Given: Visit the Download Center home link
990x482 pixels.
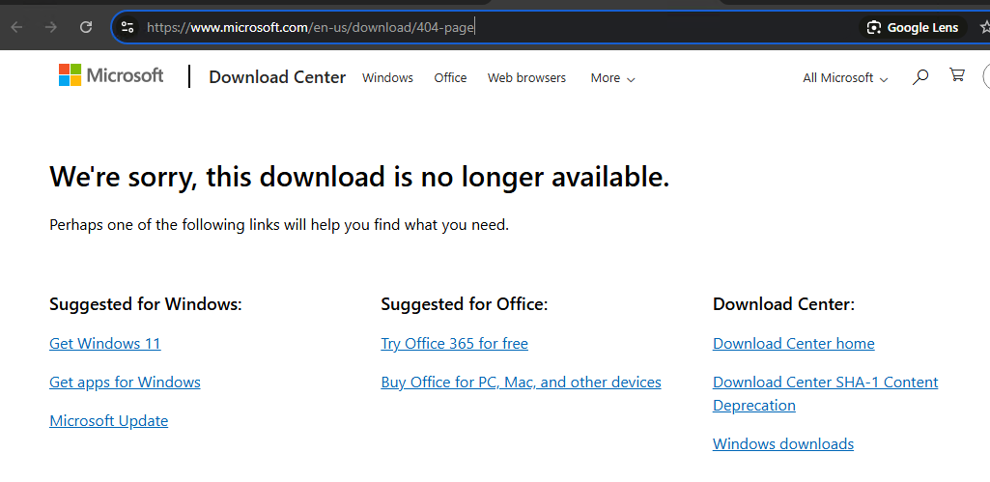Looking at the screenshot, I should click(793, 344).
